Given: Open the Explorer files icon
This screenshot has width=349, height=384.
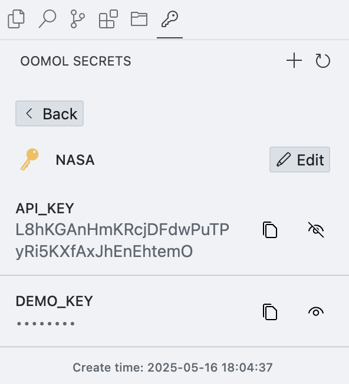Looking at the screenshot, I should 16,19.
